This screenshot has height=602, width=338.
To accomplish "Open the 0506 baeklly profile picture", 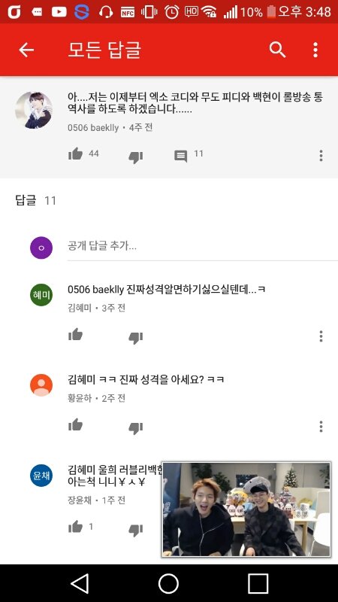I will pyautogui.click(x=34, y=110).
